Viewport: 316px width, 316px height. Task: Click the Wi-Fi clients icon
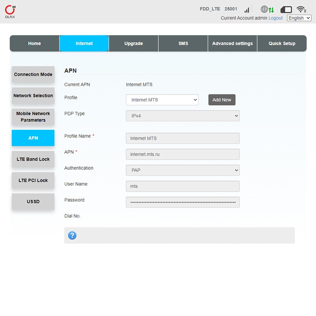coord(301,9)
